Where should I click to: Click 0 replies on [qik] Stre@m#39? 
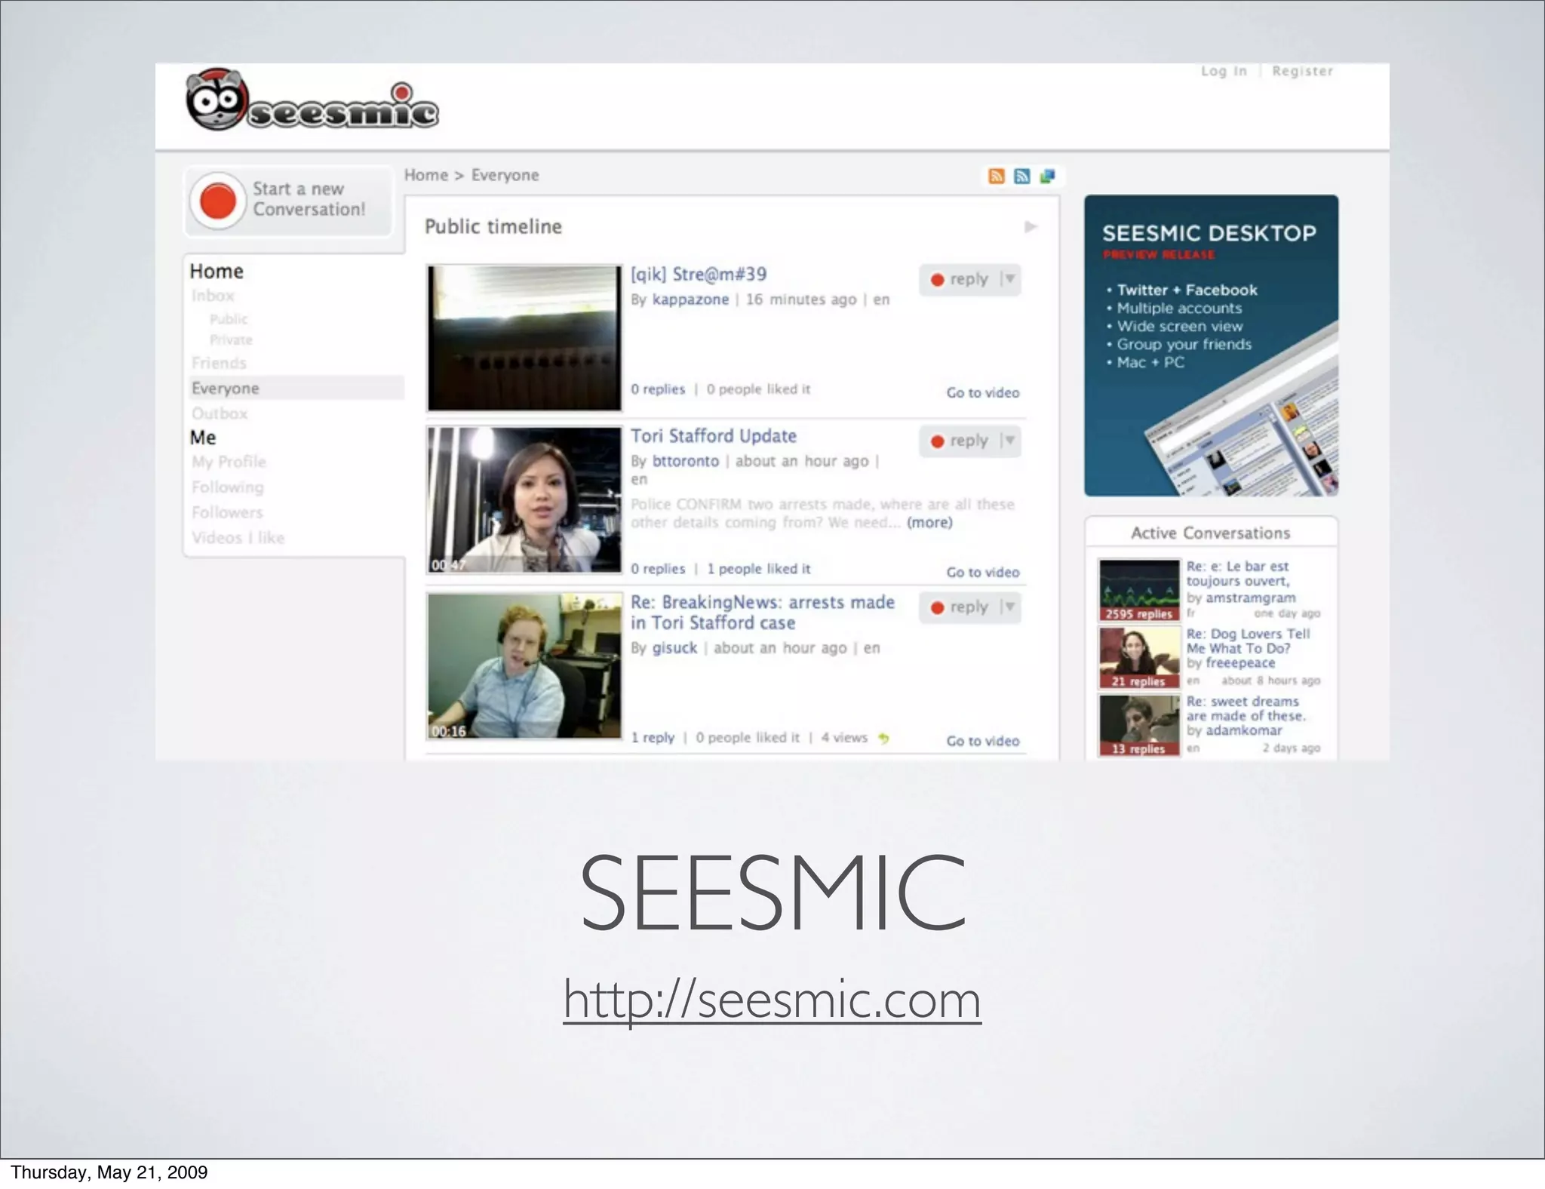click(x=658, y=390)
